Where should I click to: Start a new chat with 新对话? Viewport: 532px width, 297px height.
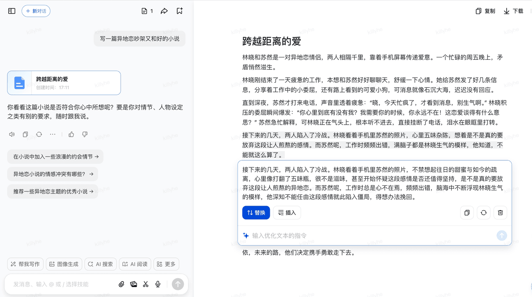36,11
